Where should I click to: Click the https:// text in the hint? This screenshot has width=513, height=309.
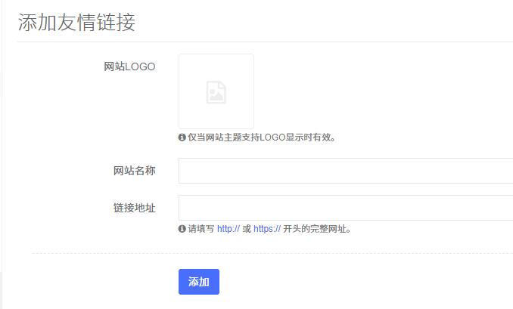266,229
